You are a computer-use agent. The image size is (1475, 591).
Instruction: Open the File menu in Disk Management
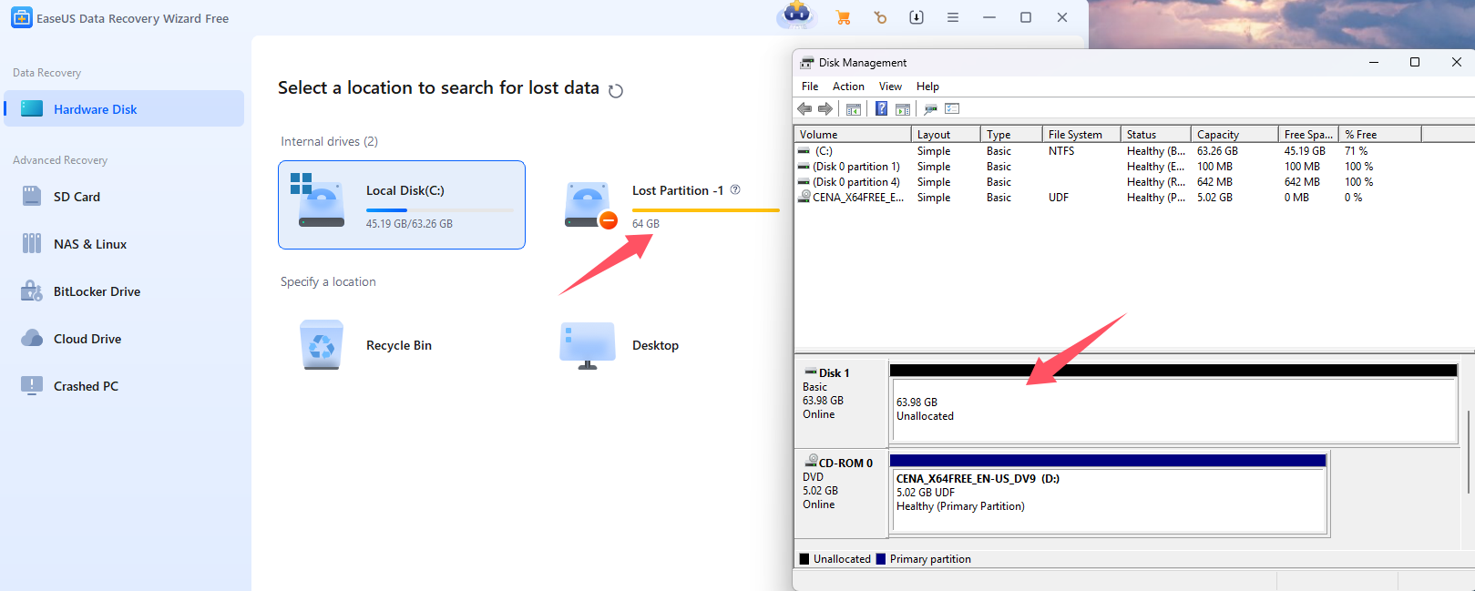[x=810, y=87]
